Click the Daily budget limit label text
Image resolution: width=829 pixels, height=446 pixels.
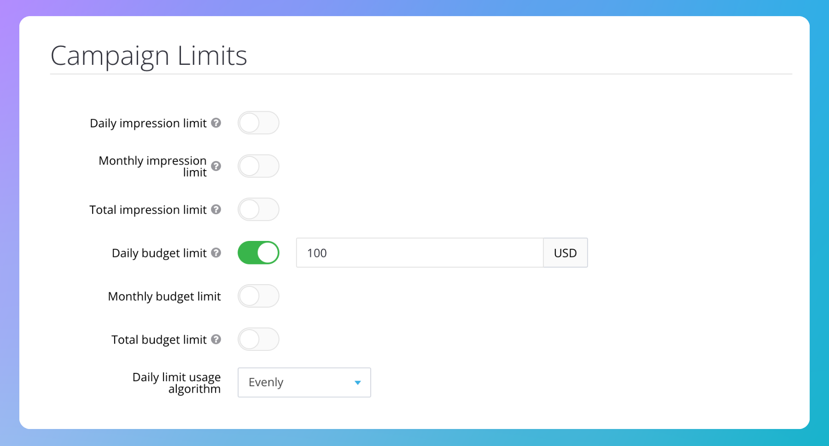click(159, 253)
